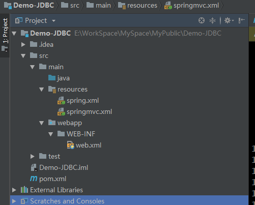Select the Demo-JDBC root label
This screenshot has height=205, width=255.
(50, 33)
